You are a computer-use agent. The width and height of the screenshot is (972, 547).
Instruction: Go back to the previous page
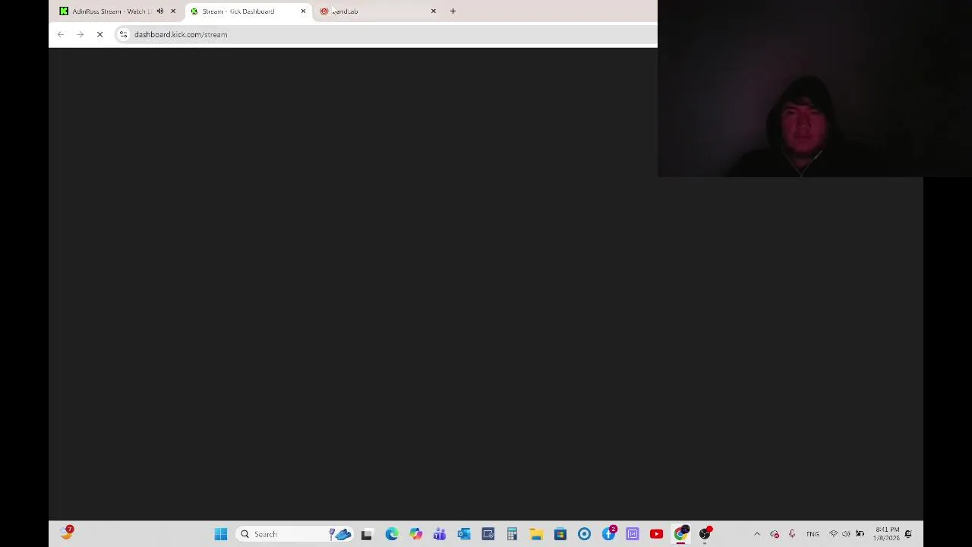click(x=61, y=34)
